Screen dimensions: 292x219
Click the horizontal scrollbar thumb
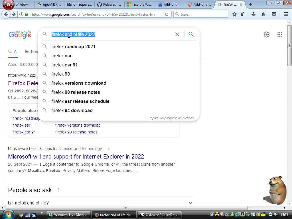point(126,208)
